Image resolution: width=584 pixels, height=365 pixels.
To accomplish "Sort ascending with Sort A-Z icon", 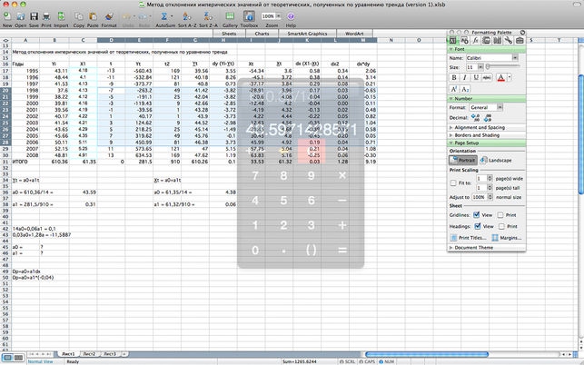I will (186, 16).
